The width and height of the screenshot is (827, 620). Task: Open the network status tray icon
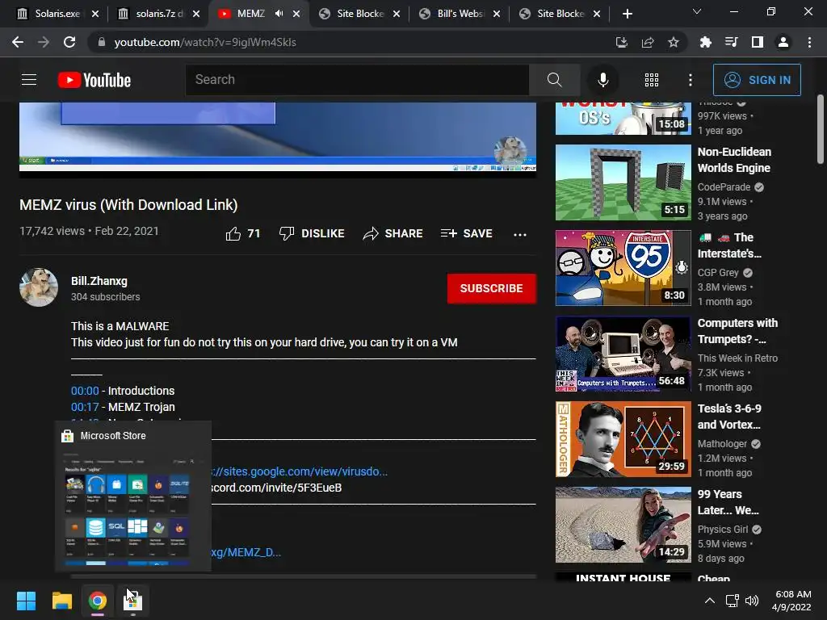(732, 601)
